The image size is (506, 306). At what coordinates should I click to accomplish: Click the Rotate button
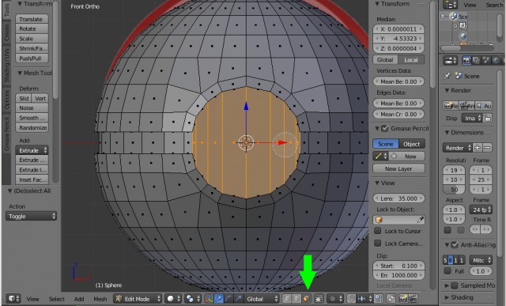pyautogui.click(x=32, y=28)
